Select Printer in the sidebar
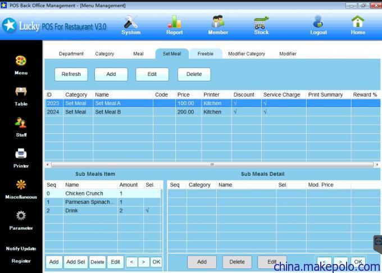382x273 pixels. [21, 158]
